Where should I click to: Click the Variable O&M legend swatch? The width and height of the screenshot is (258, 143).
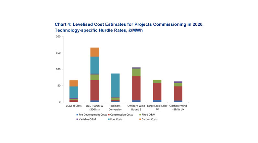pyautogui.click(x=77, y=120)
